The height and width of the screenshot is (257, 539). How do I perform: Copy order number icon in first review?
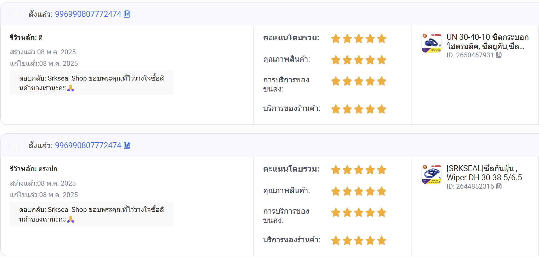pos(127,14)
